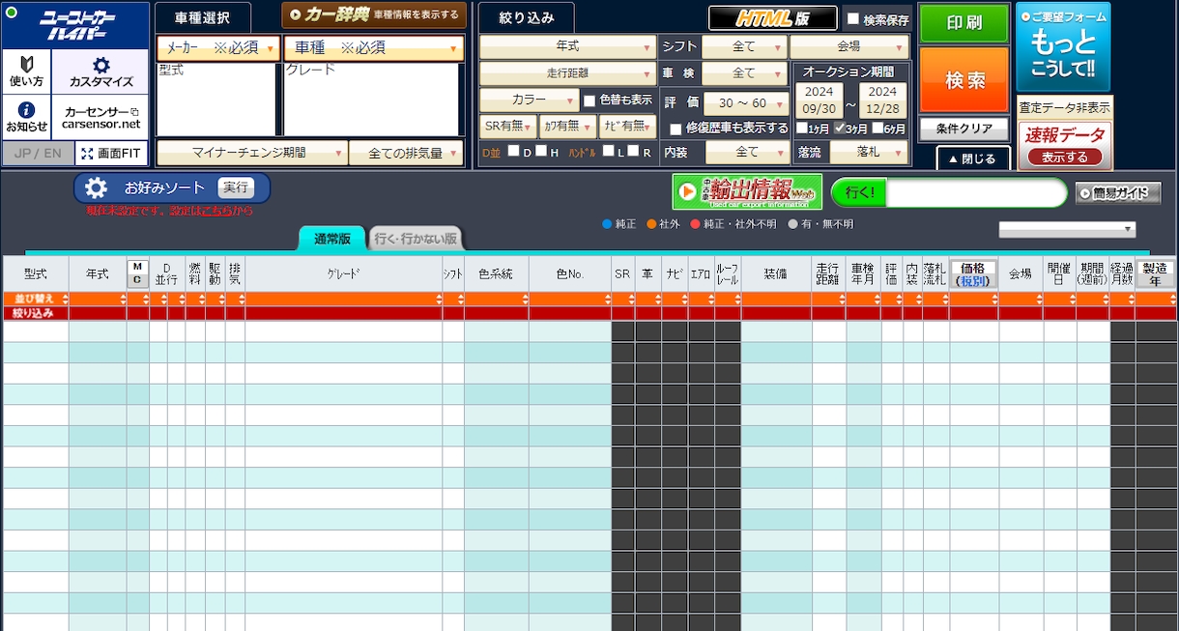Select the 車種選択 tab
The width and height of the screenshot is (1179, 631).
[203, 17]
